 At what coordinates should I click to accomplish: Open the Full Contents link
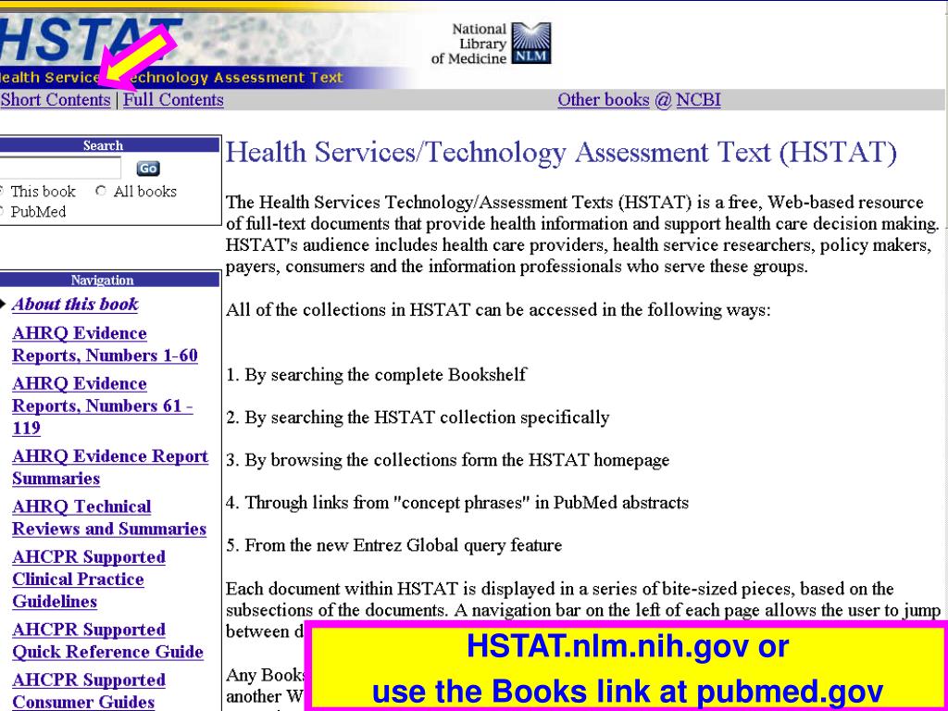(x=173, y=100)
